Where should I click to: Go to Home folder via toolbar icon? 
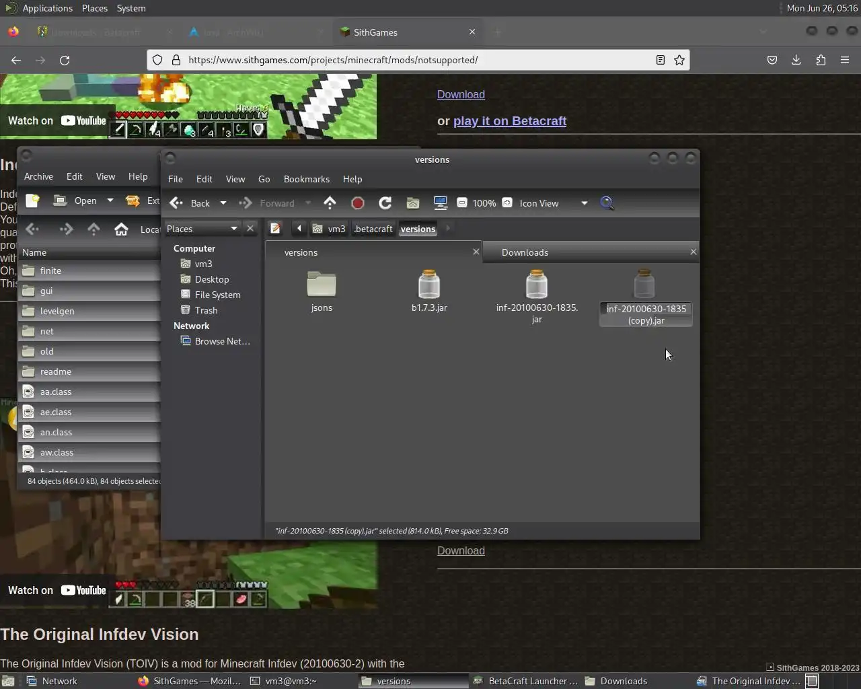pos(413,203)
